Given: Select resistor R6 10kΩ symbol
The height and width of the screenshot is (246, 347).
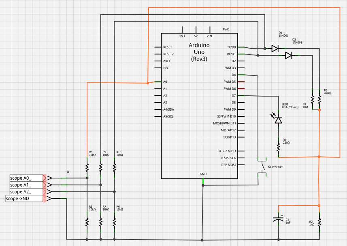Looking at the screenshot, I should point(114,221).
